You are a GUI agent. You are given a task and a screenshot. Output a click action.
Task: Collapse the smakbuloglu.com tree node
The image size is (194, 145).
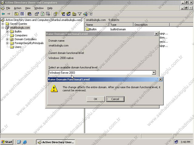click(x=3, y=27)
